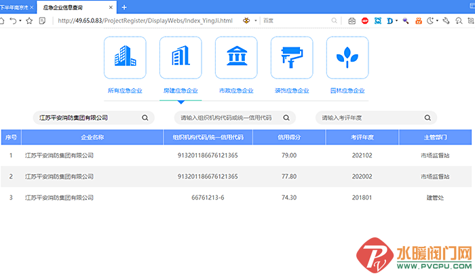This screenshot has width=475, height=276.
Task: Click the blue D extension icon
Action: 390,20
